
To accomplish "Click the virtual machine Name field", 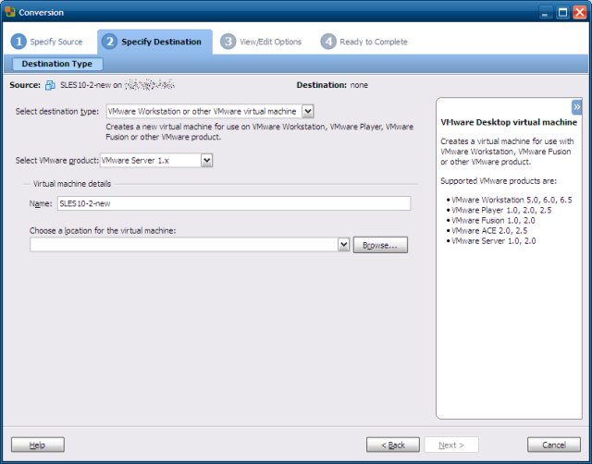I will click(x=234, y=203).
